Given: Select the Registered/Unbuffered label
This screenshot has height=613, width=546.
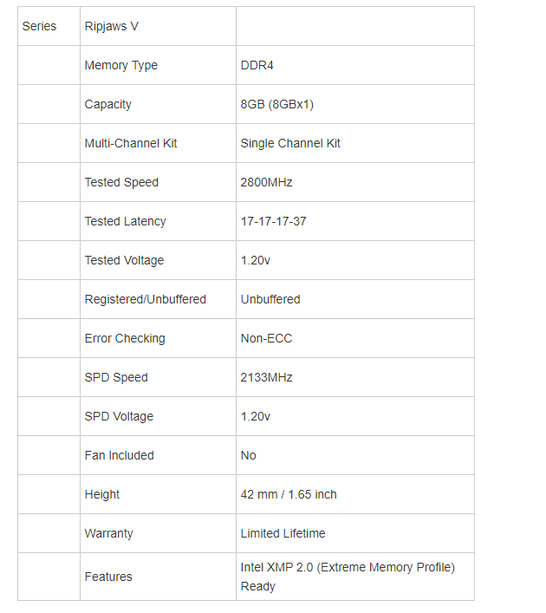Looking at the screenshot, I should coord(146,299).
